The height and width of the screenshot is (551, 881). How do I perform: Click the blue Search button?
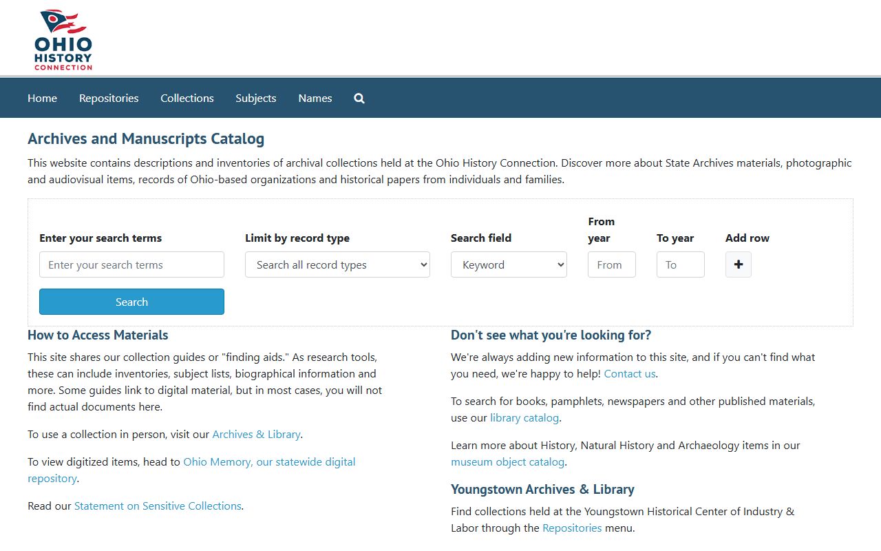point(131,302)
